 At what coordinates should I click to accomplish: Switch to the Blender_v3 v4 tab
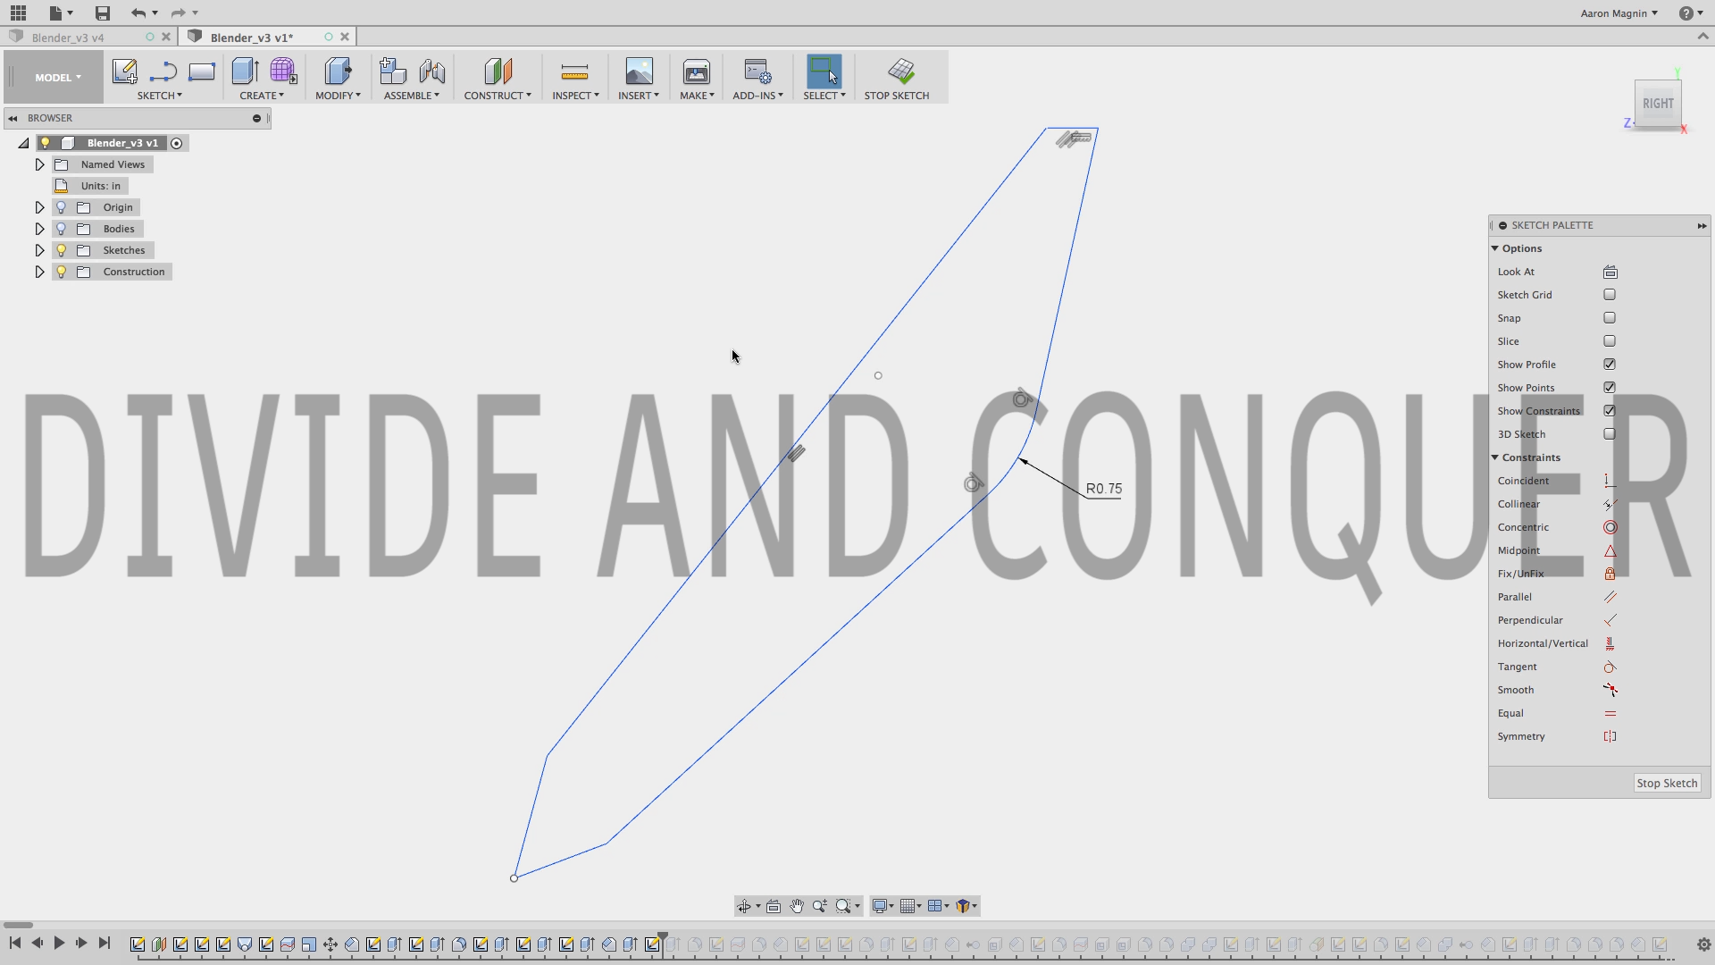[68, 38]
